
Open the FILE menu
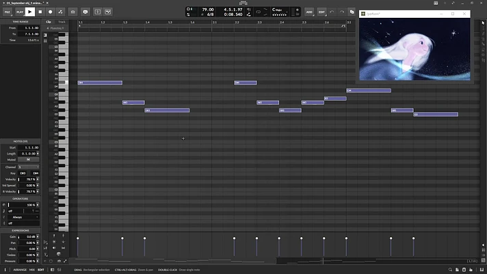(x=7, y=12)
